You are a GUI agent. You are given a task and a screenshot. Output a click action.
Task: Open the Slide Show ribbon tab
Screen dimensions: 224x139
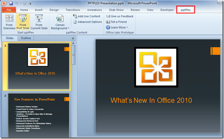click(116, 10)
